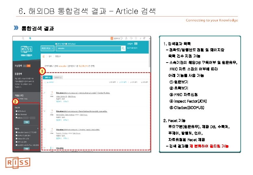Choose 50 results per page option
This screenshot has height=175, width=253.
coord(144,82)
